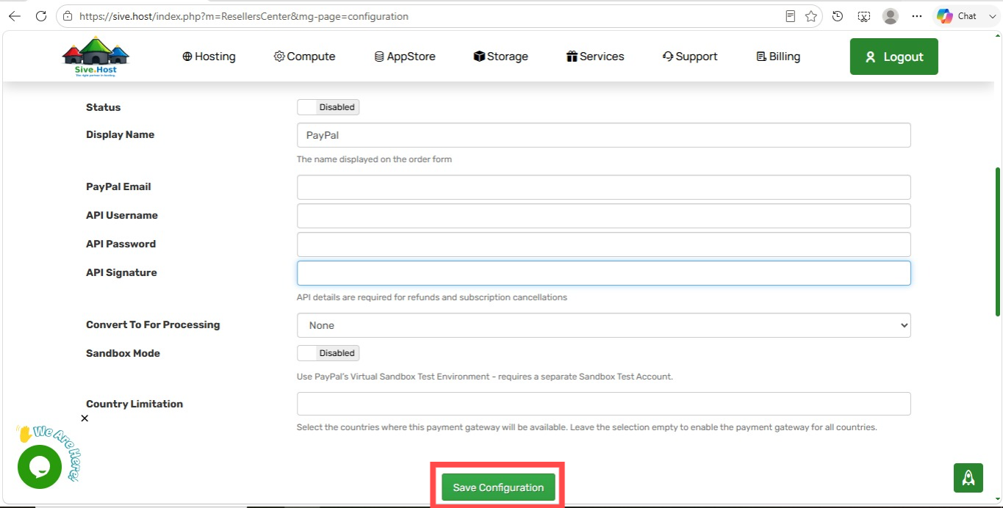Viewport: 1003px width, 508px height.
Task: Focus the API Signature field
Action: click(603, 273)
